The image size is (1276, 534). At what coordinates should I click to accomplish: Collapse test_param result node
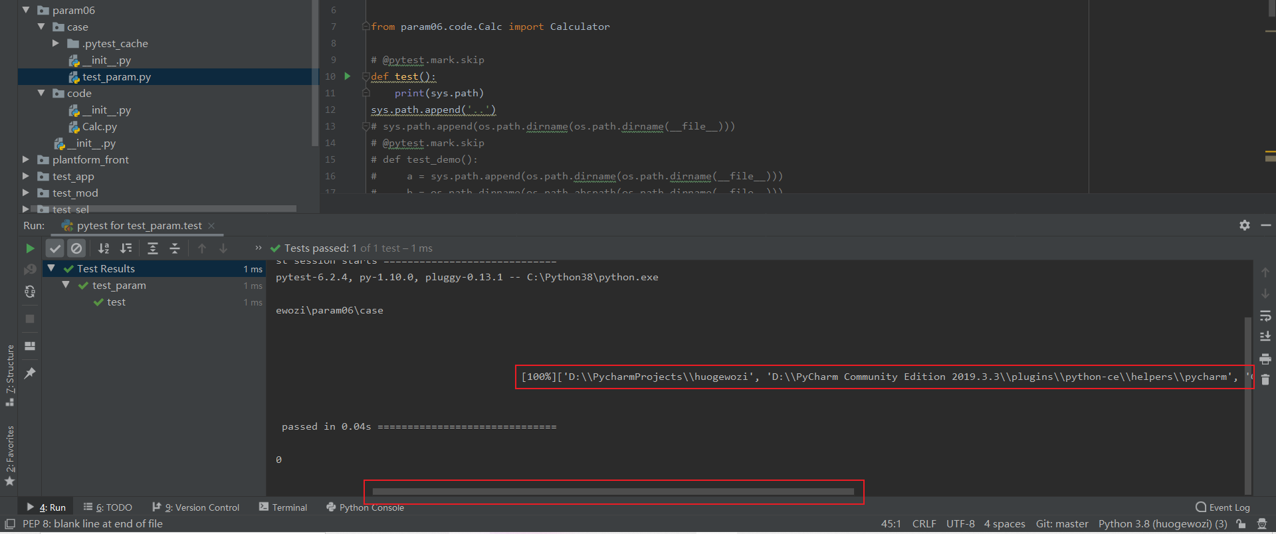tap(66, 285)
